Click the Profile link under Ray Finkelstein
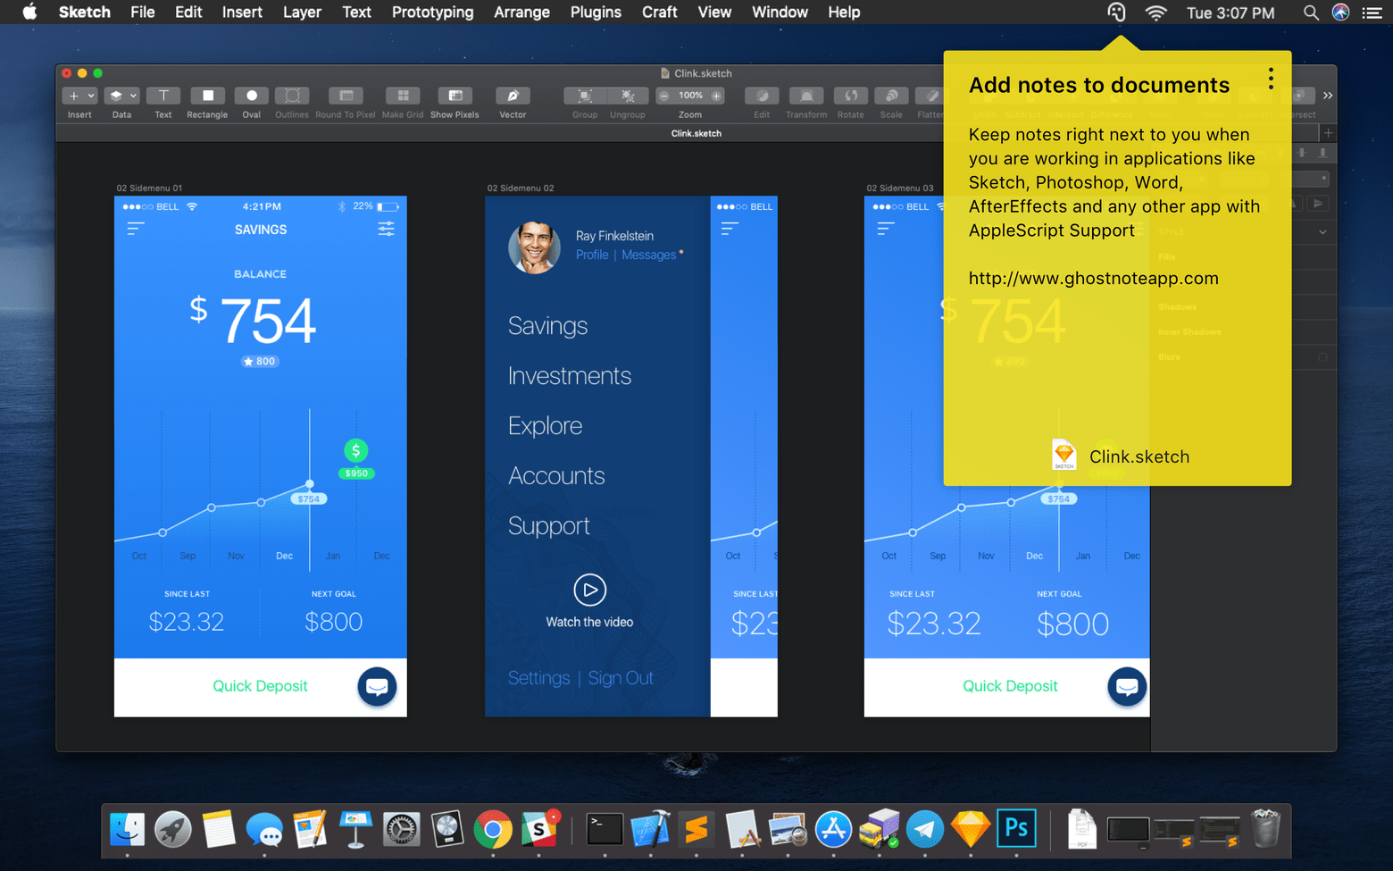1393x871 pixels. point(592,255)
